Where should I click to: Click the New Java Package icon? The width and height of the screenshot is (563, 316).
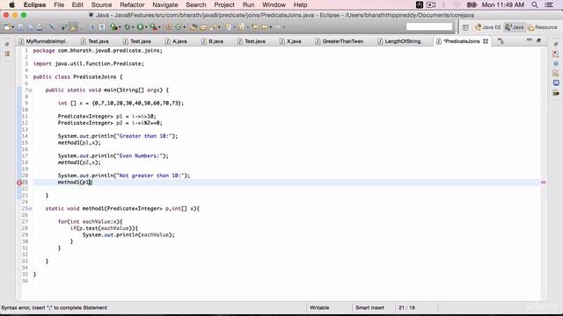pyautogui.click(x=168, y=27)
